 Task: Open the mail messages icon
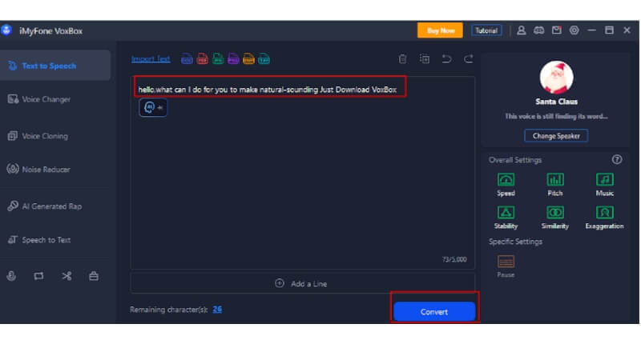click(556, 30)
